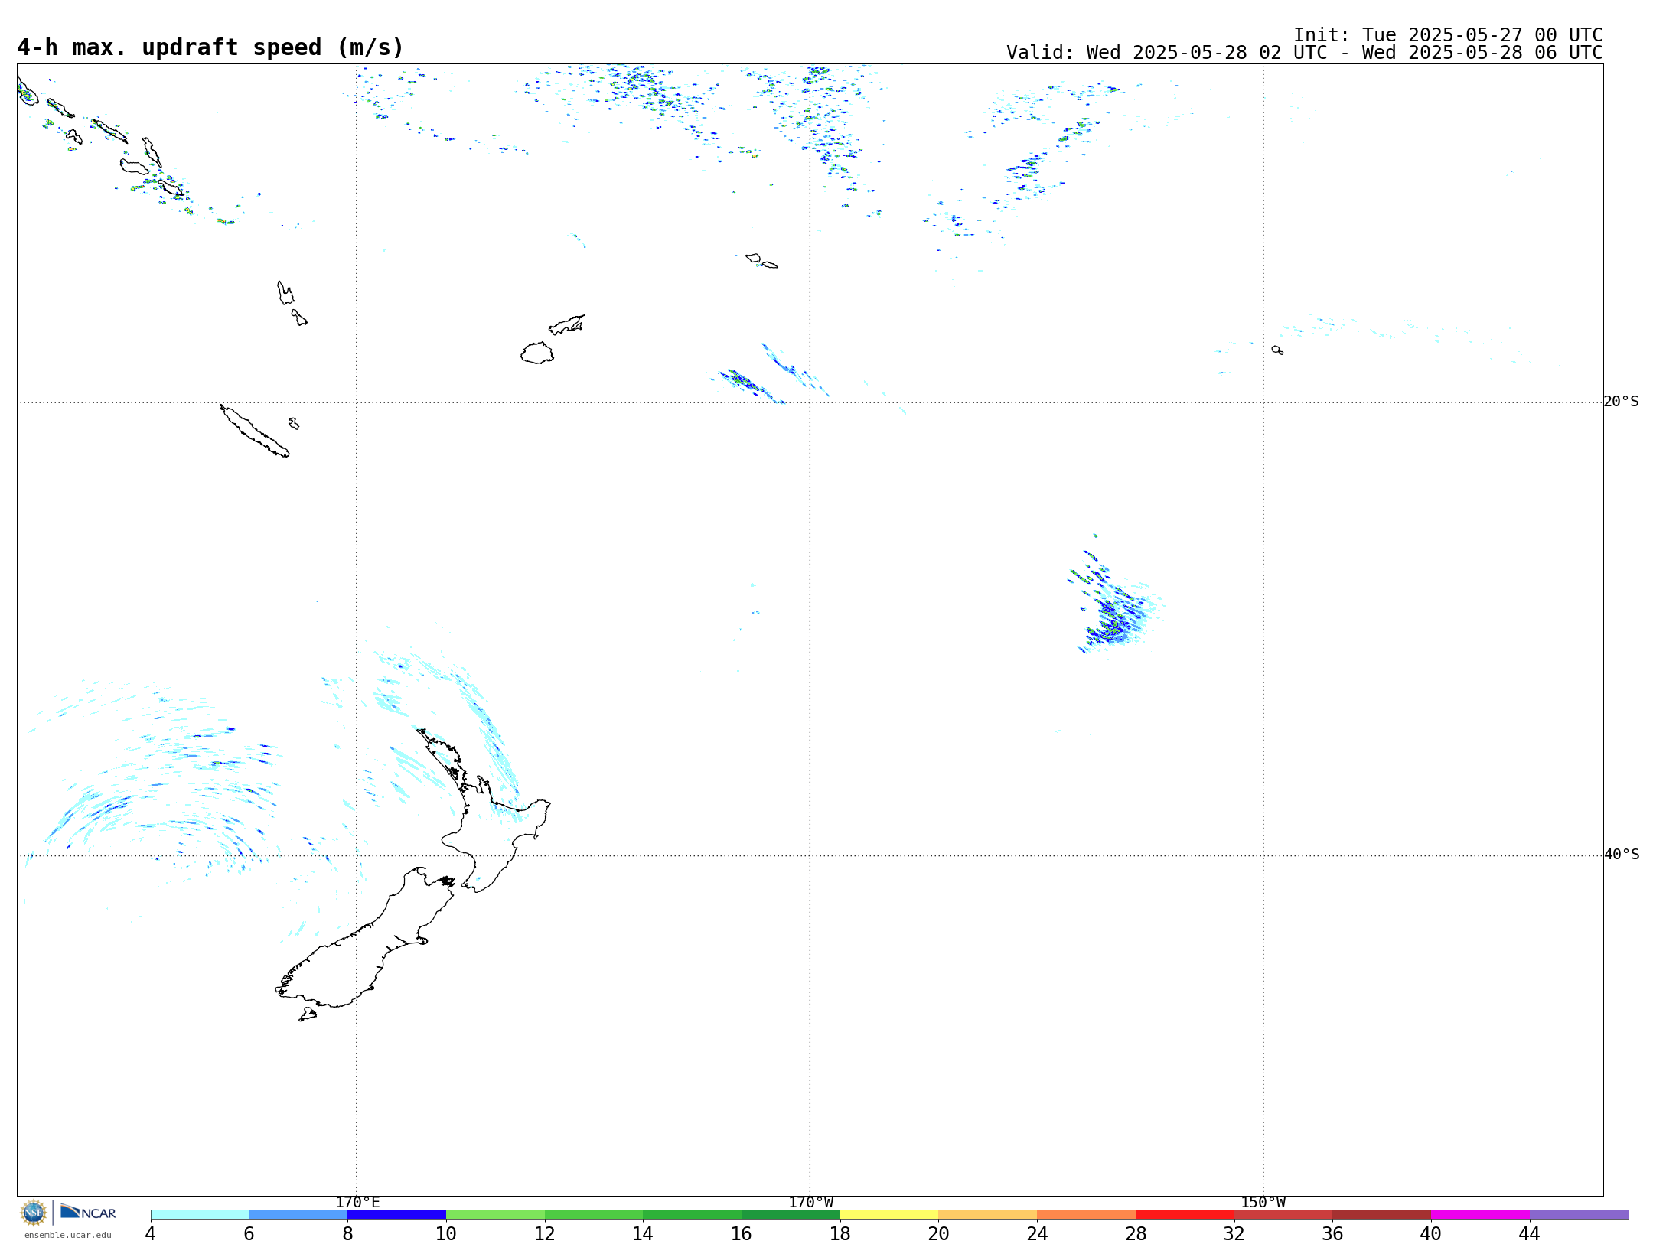Pick the red 28-32 colorbar segment

[1185, 1215]
